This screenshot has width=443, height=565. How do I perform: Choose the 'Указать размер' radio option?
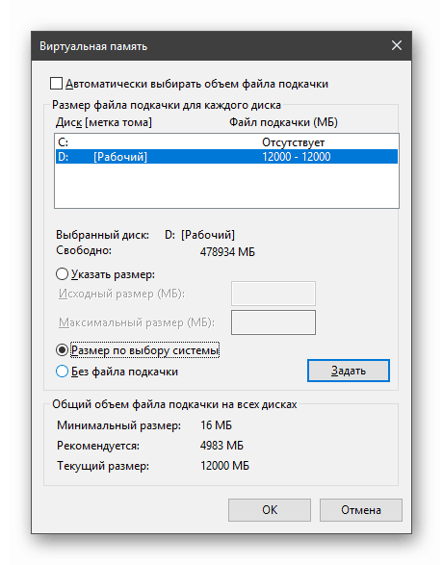tap(62, 274)
